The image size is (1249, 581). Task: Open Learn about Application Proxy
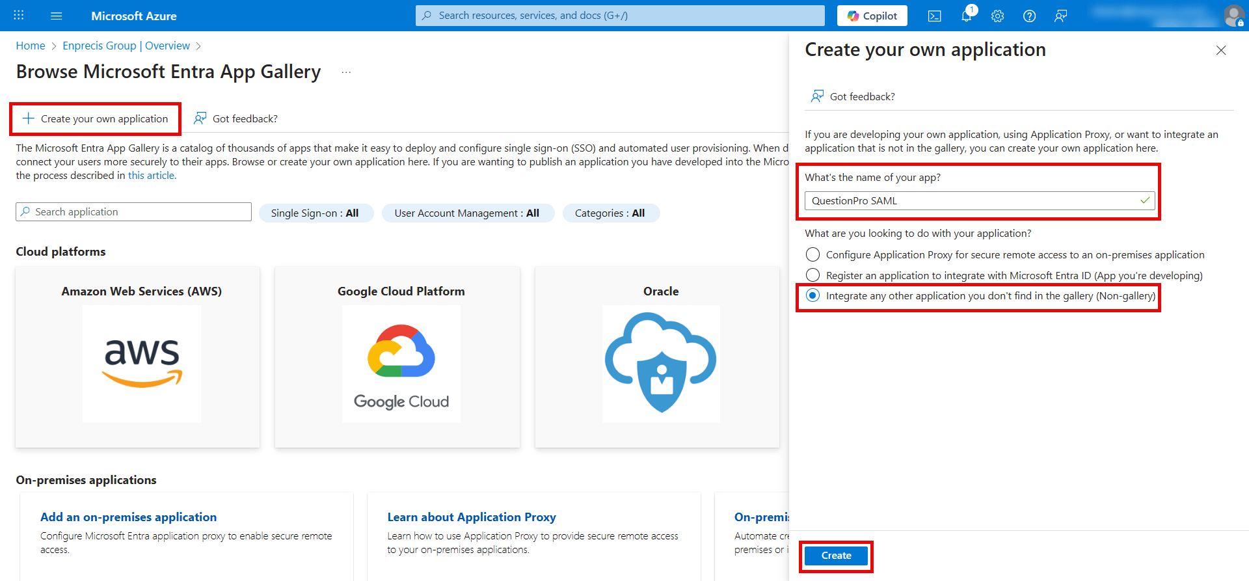pos(472,517)
